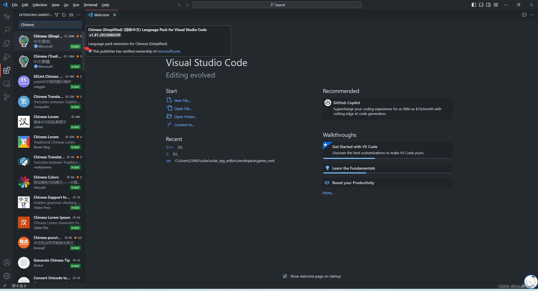Open editor more actions ellipsis

(532, 15)
